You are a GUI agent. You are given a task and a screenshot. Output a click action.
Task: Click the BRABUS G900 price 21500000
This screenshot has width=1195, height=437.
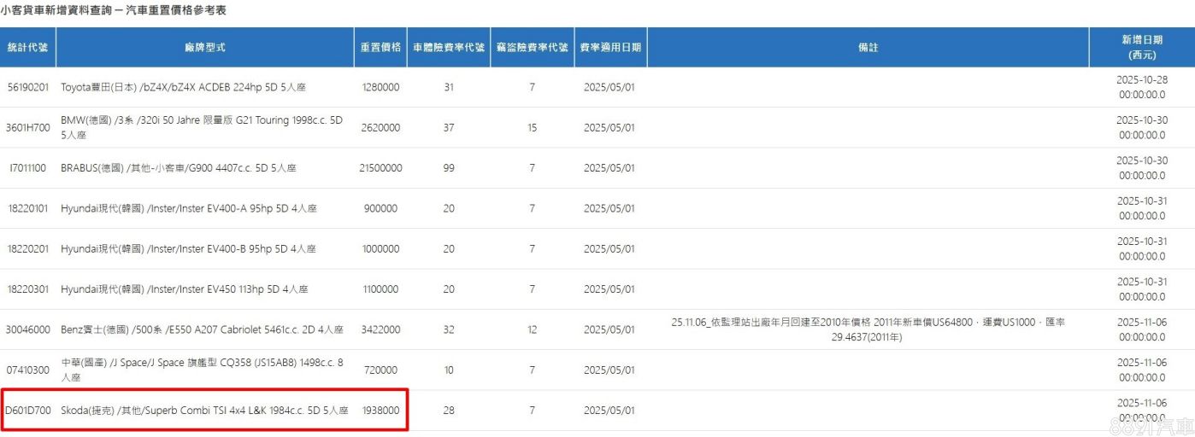coord(380,168)
